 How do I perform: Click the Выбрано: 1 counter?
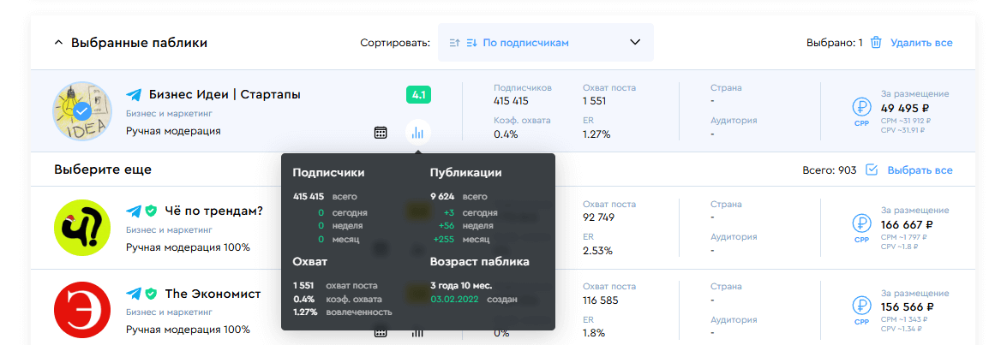click(x=834, y=43)
